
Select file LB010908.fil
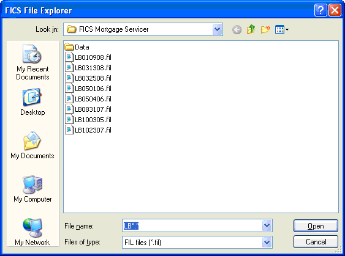tap(88, 57)
